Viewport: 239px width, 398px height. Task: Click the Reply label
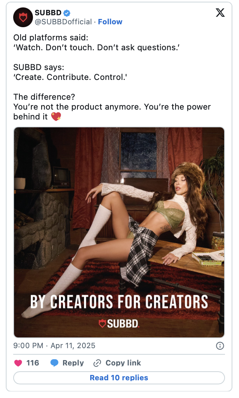coord(73,363)
